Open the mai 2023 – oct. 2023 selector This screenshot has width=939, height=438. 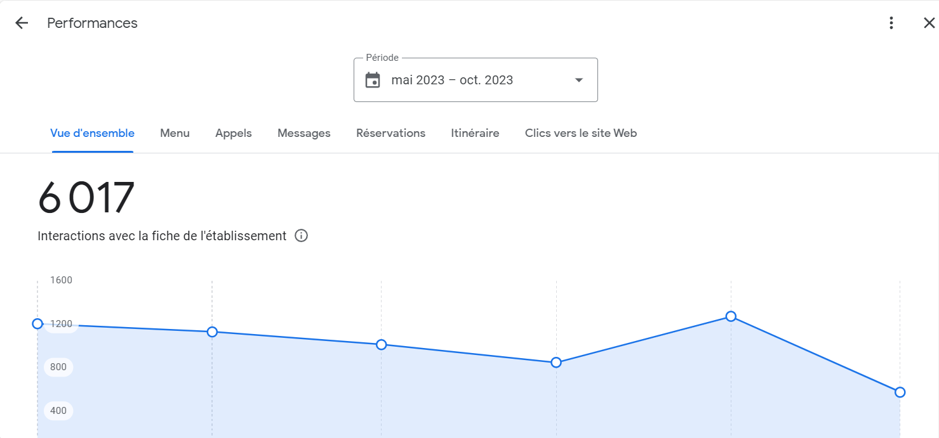click(x=452, y=81)
